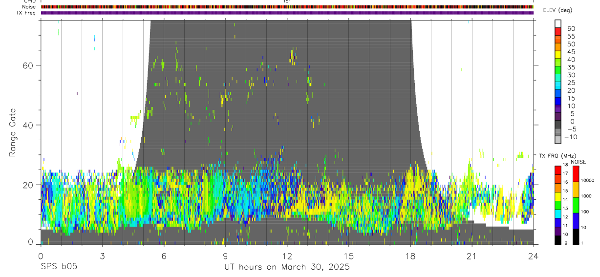
Task: Click the y-axis tick label '20'
Action: click(x=27, y=185)
